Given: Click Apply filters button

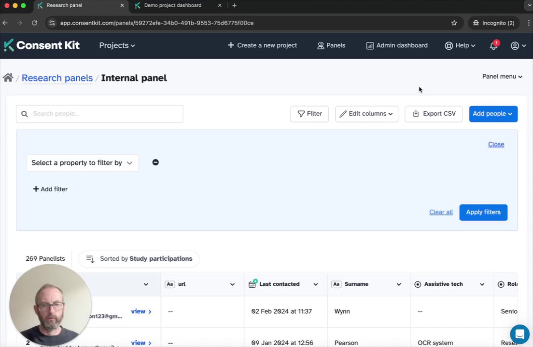Looking at the screenshot, I should coord(483,212).
